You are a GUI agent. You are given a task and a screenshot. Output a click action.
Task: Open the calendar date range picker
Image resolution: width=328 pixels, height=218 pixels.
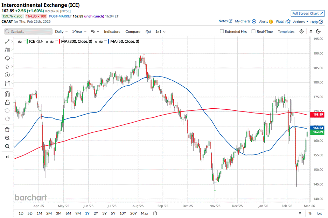pos(154,213)
